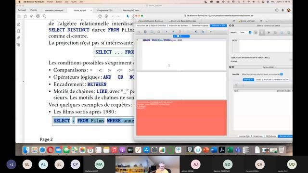308x173 pixels.
Task: Click the search magnifier in PDF toolbar
Action: (44, 16)
